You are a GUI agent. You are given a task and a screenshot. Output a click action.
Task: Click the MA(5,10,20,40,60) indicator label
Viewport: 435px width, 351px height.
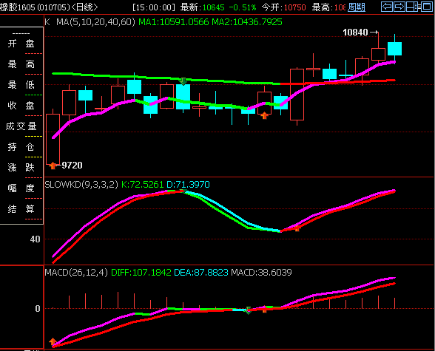tap(95, 22)
